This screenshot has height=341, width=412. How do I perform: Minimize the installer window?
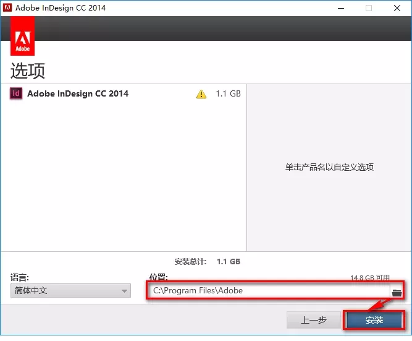339,8
